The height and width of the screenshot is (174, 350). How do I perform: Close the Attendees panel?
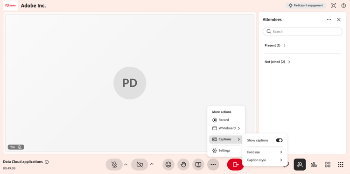[x=339, y=20]
